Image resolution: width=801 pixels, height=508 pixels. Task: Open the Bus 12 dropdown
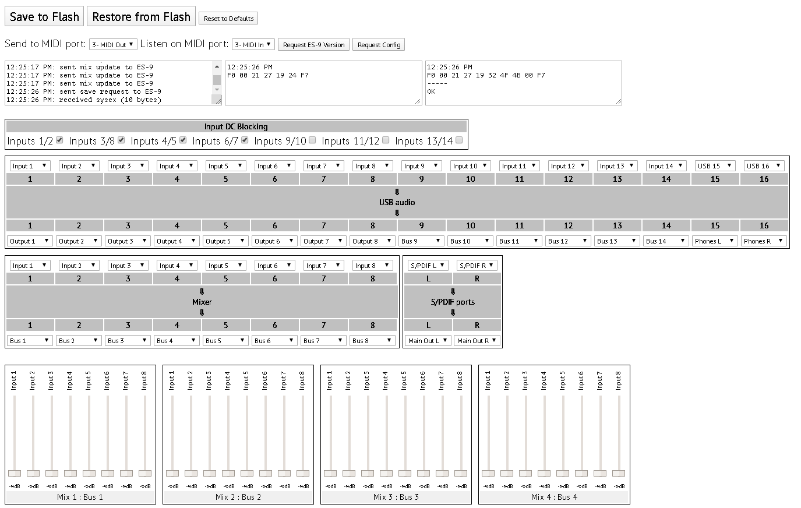[568, 241]
